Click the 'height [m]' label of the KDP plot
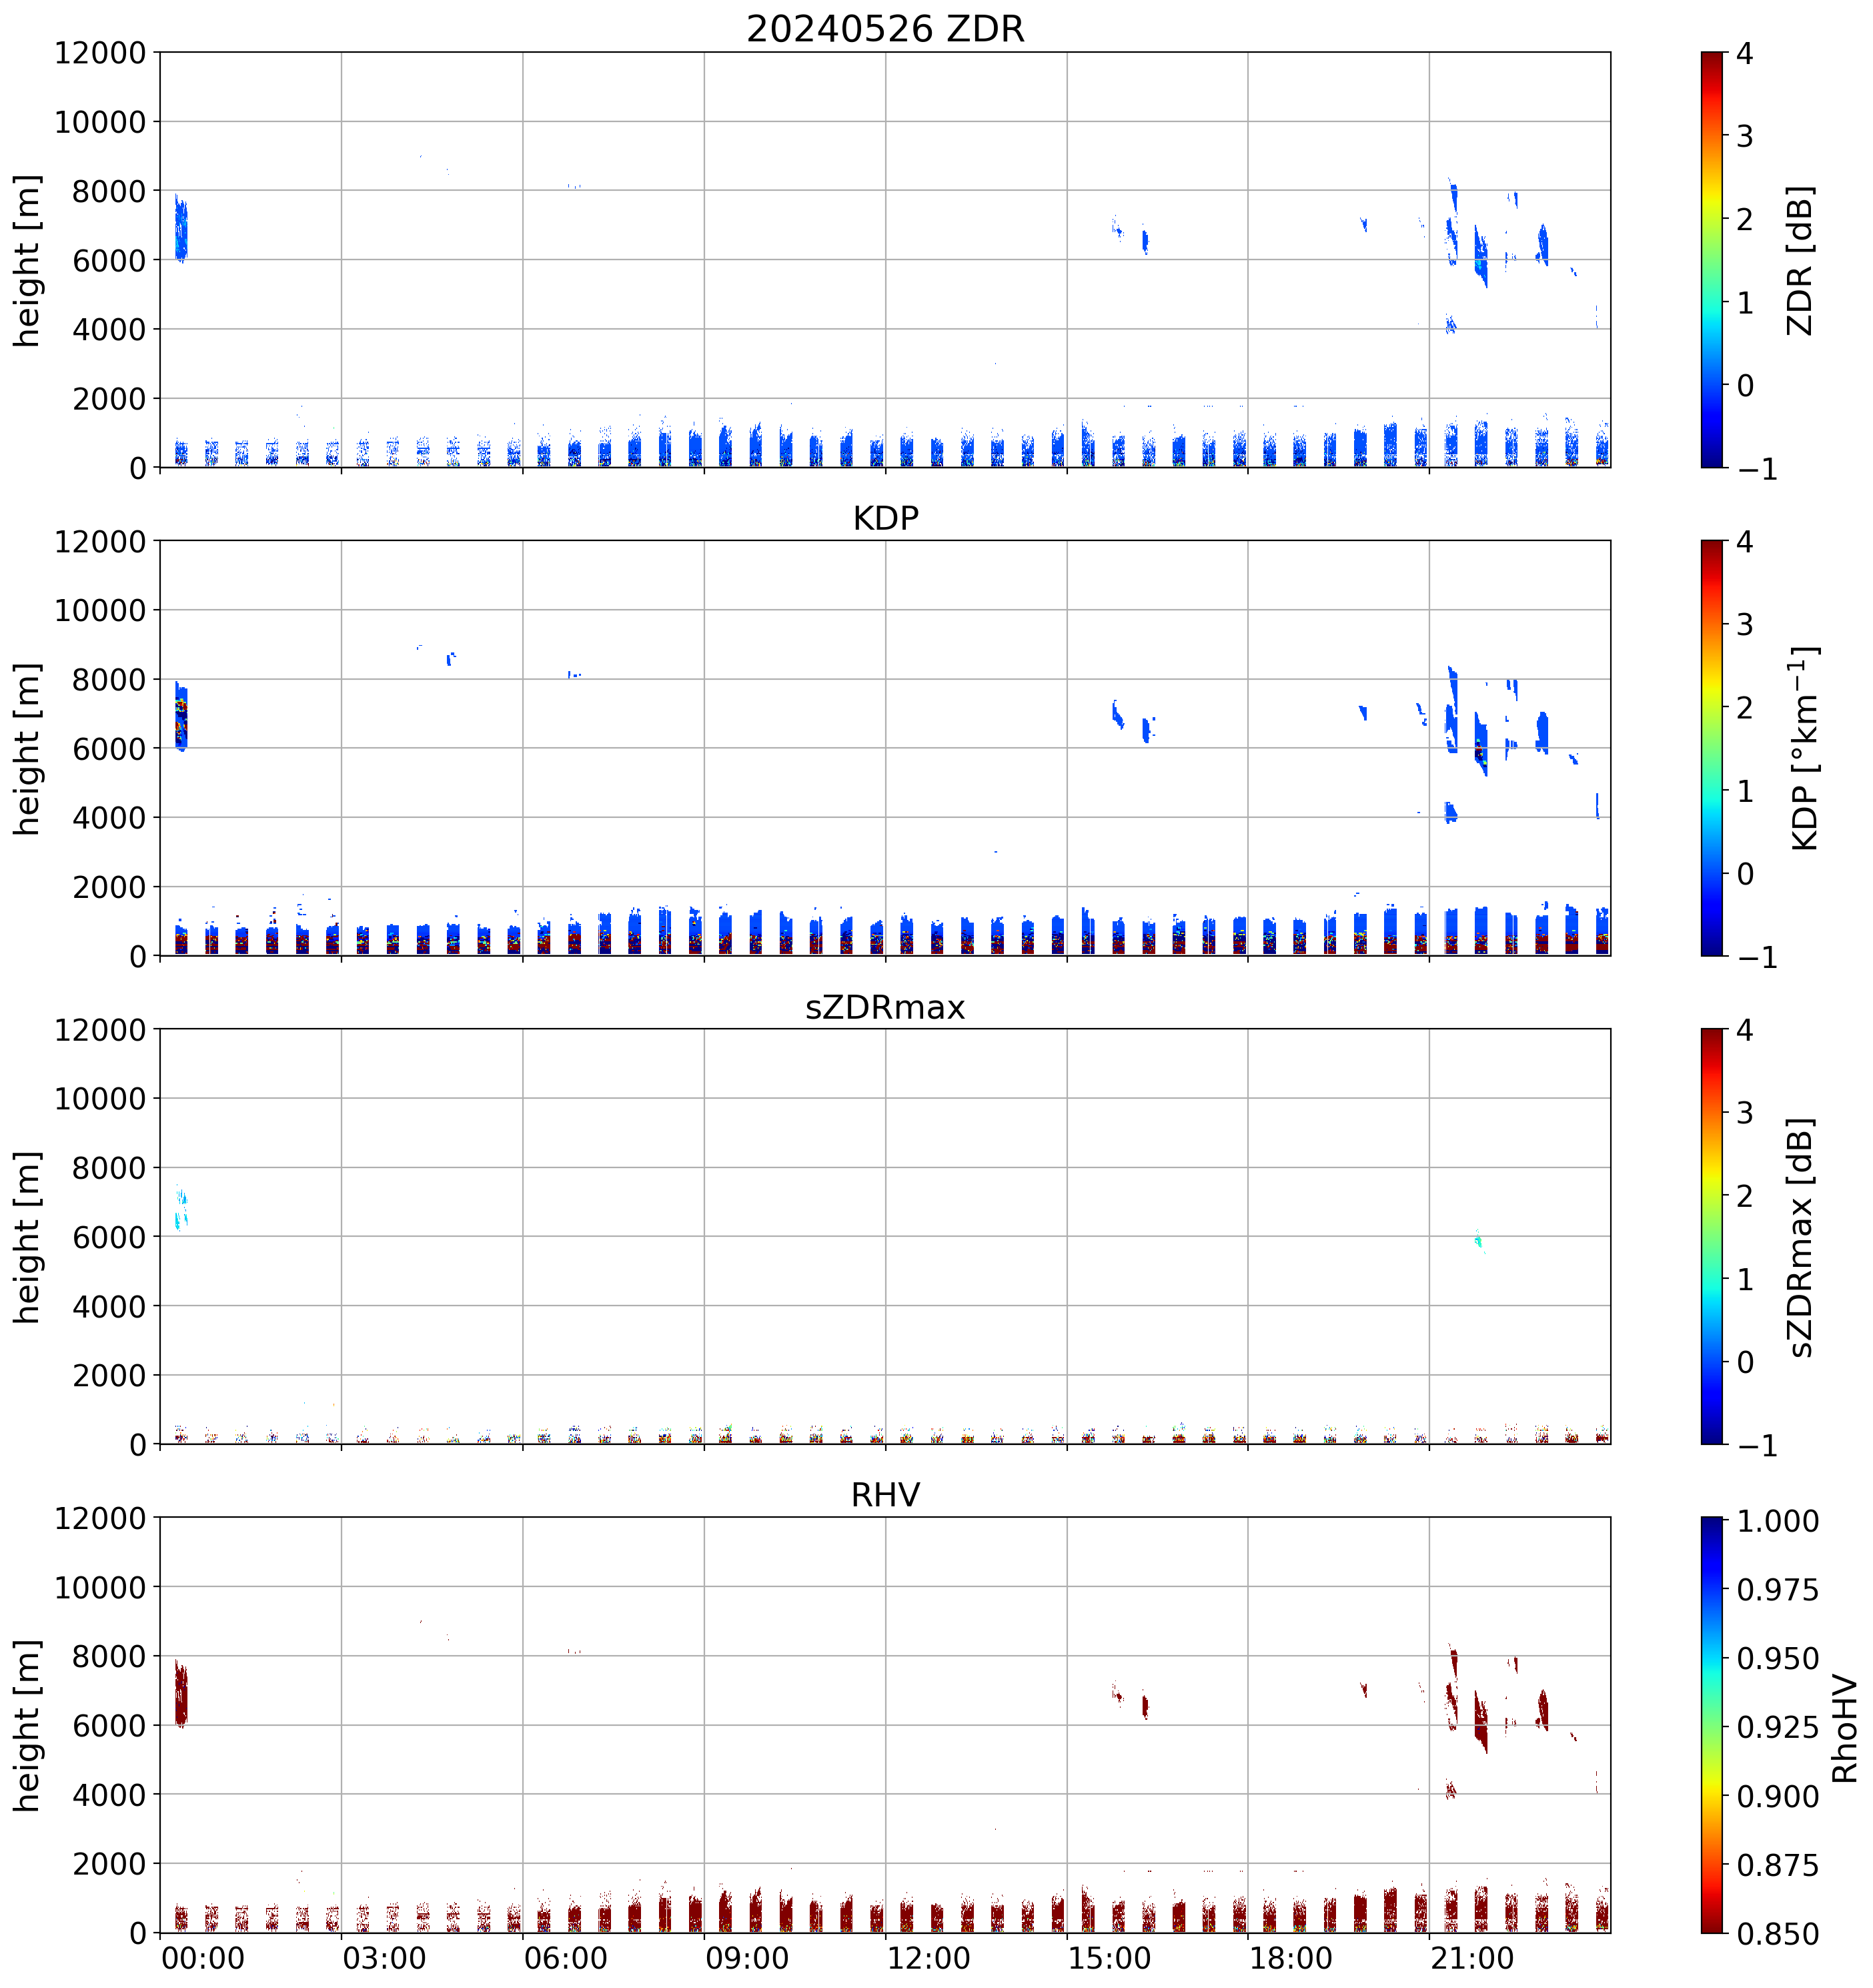This screenshot has height=1988, width=1873. [28, 748]
